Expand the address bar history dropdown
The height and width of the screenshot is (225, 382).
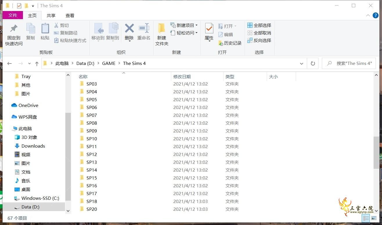pos(301,63)
